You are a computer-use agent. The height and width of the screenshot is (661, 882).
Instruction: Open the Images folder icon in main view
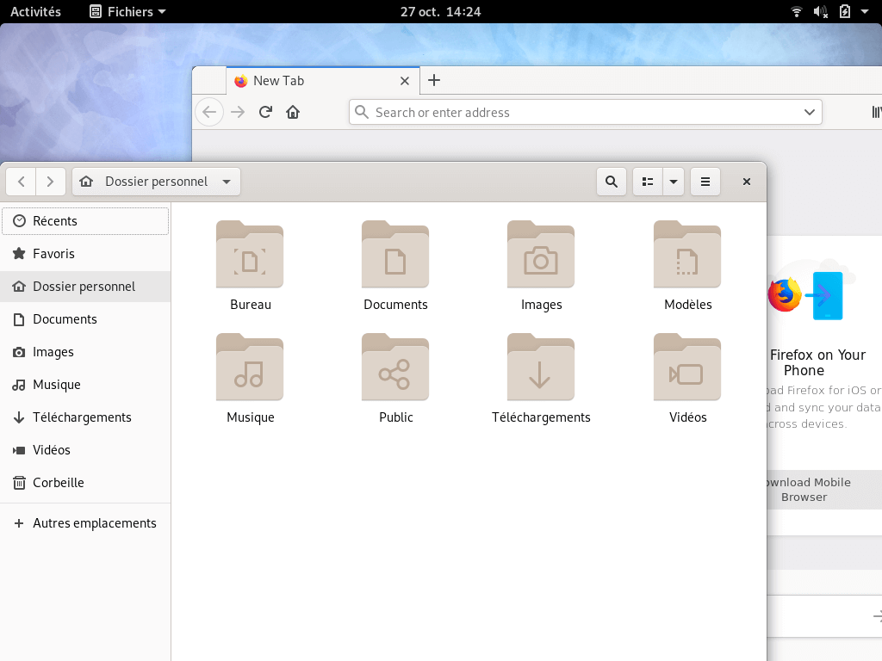coord(541,254)
